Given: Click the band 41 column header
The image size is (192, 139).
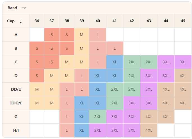Looking at the screenshot, I should coord(115,21).
